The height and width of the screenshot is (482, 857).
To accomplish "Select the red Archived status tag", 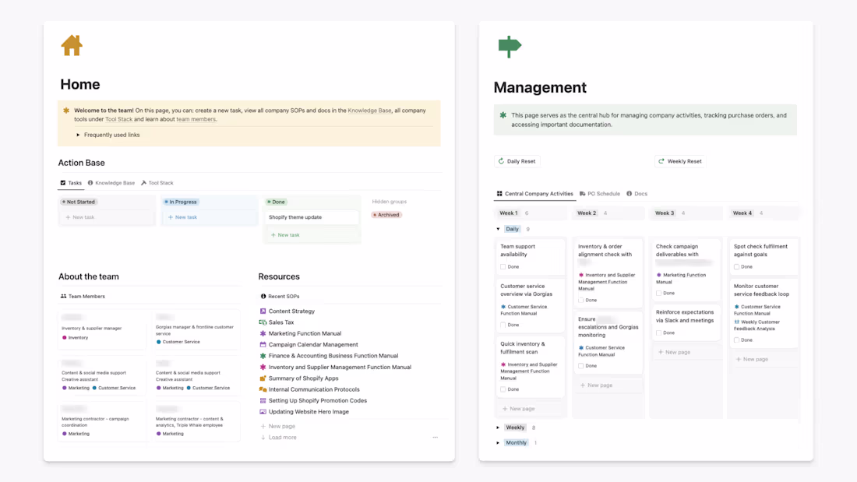I will click(x=386, y=215).
